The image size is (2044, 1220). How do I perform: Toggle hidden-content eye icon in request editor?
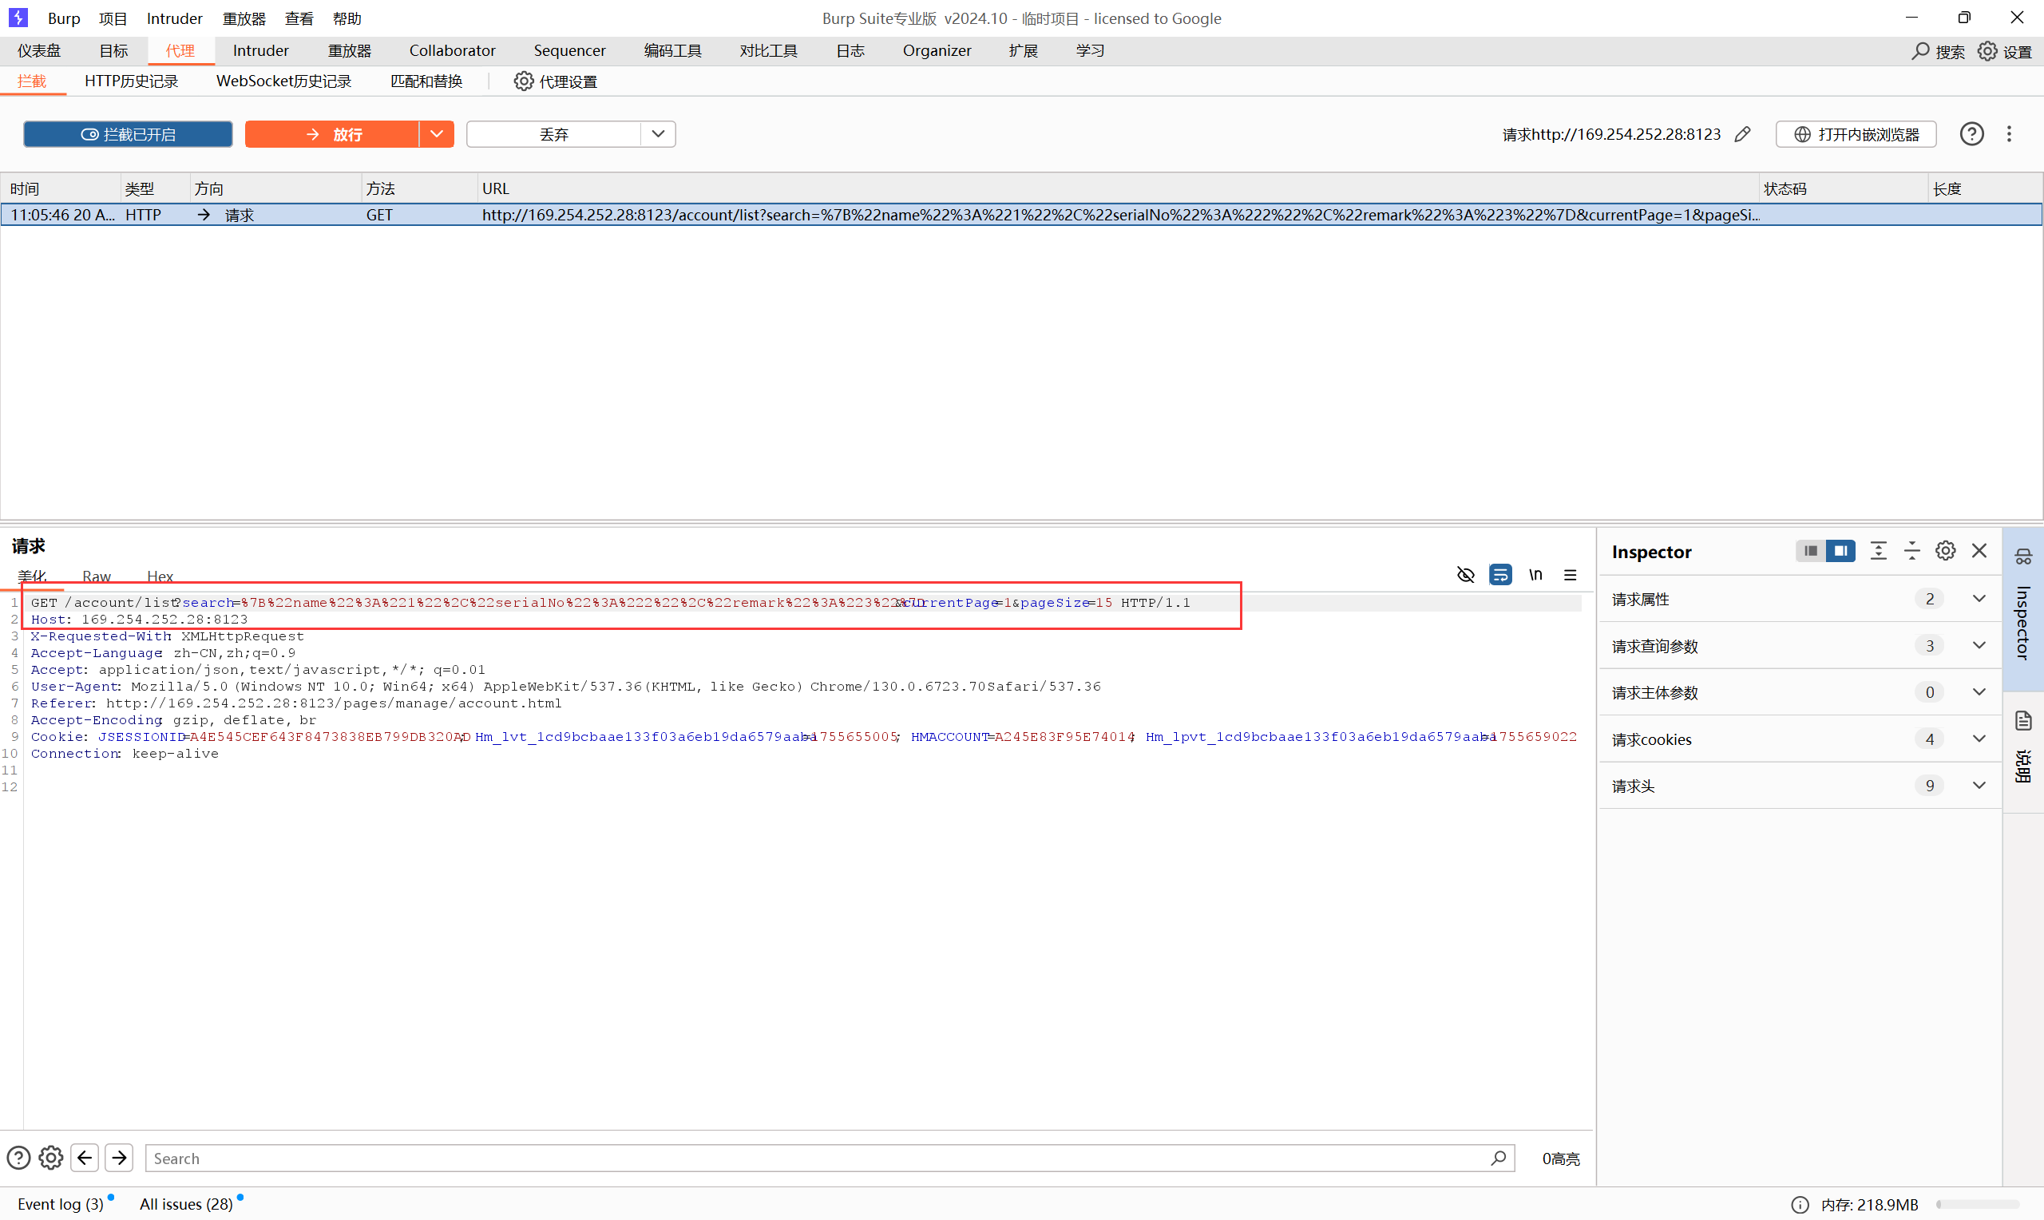pos(1465,575)
